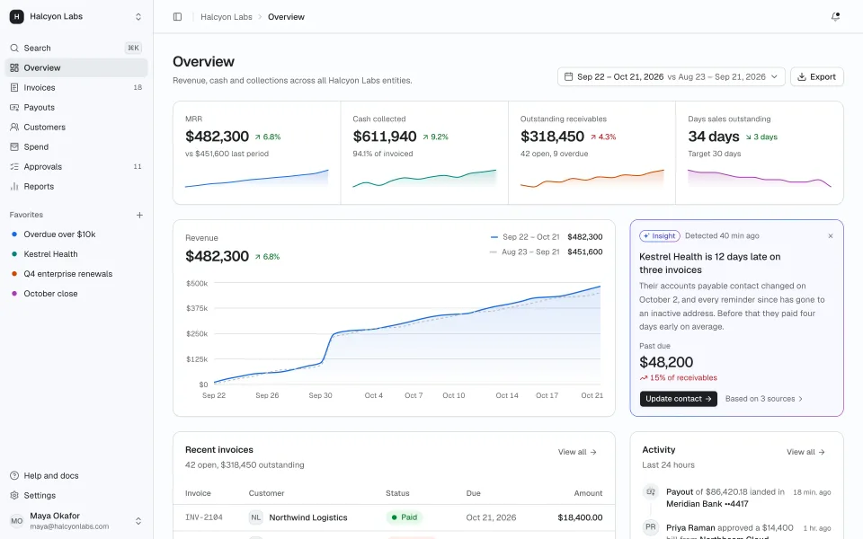Click the Payouts icon in sidebar
The image size is (863, 539).
[x=14, y=107]
